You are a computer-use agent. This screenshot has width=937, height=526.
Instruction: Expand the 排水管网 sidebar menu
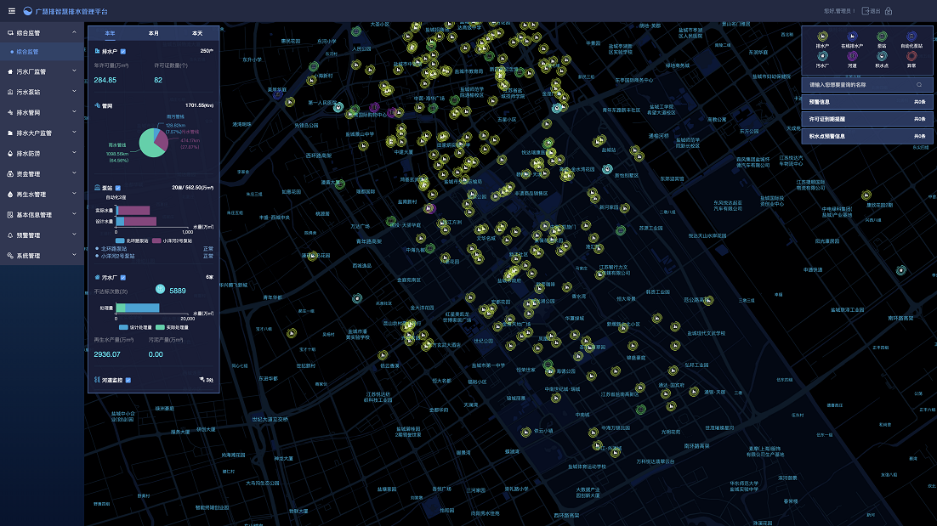(42, 112)
